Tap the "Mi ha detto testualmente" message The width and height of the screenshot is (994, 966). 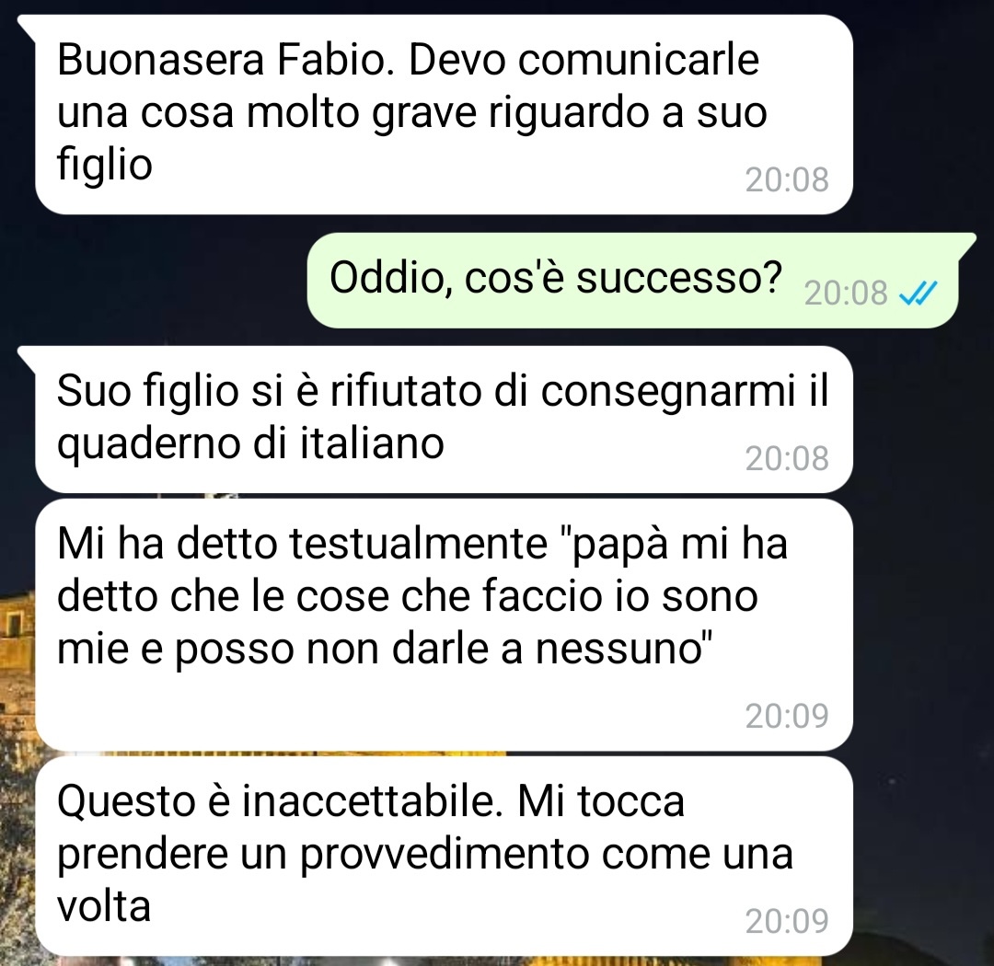(444, 625)
